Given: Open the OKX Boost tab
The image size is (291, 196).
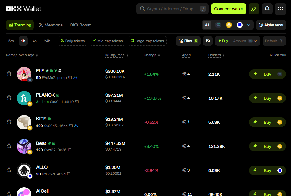Looking at the screenshot, I should 80,25.
